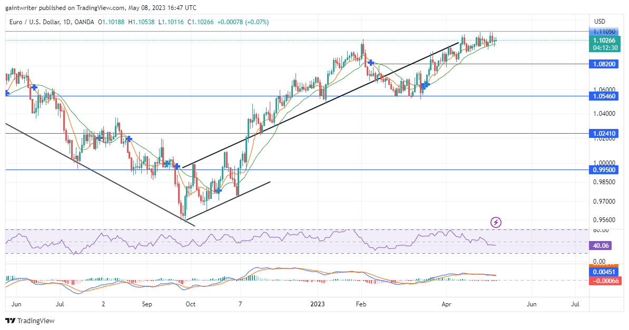
Task: Click the 1.04000 price axis tick
Action: 604,114
